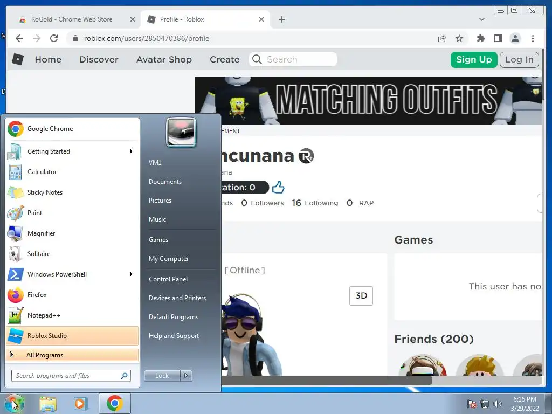Screen dimensions: 552x414
Task: Open the Chrome profile avatar icon
Action: [x=515, y=38]
